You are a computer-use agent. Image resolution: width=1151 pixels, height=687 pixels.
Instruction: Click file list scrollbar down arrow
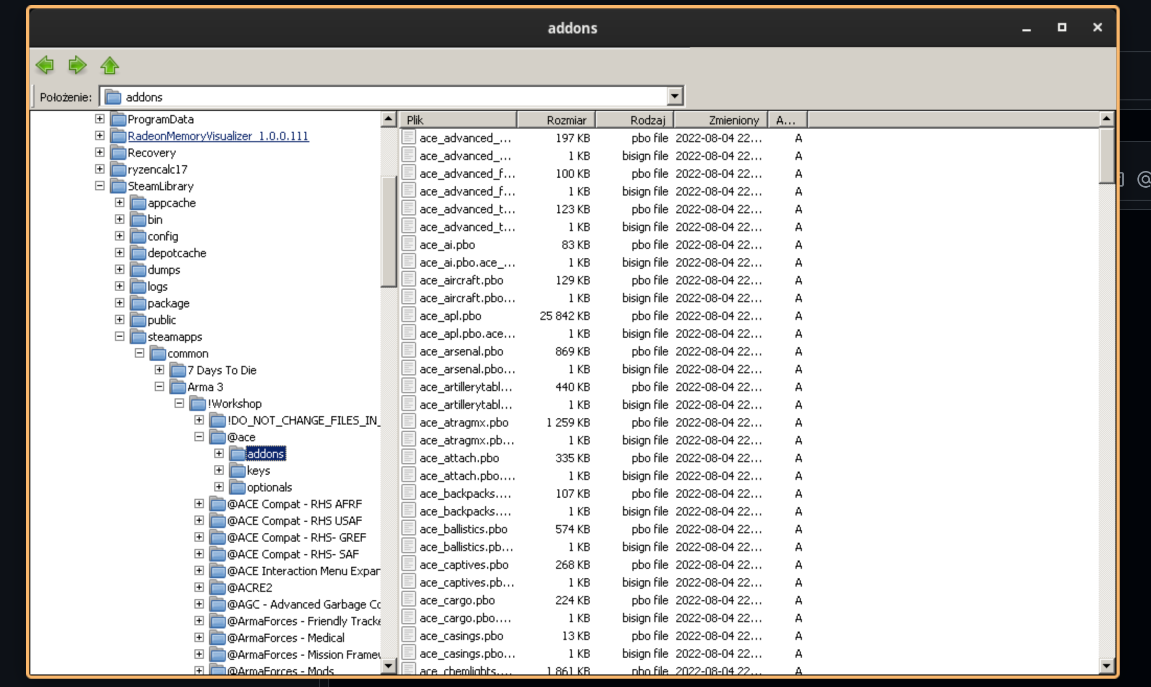click(1106, 666)
